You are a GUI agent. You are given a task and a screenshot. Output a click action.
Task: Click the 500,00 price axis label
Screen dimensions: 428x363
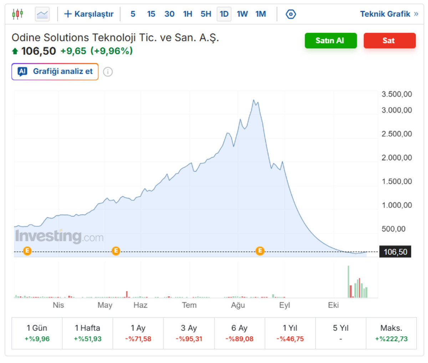(393, 229)
